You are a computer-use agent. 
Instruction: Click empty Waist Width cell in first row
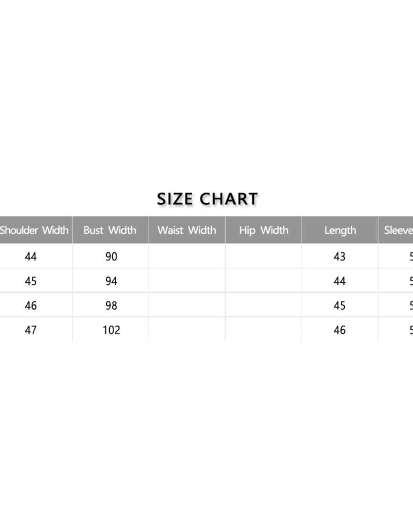click(187, 257)
